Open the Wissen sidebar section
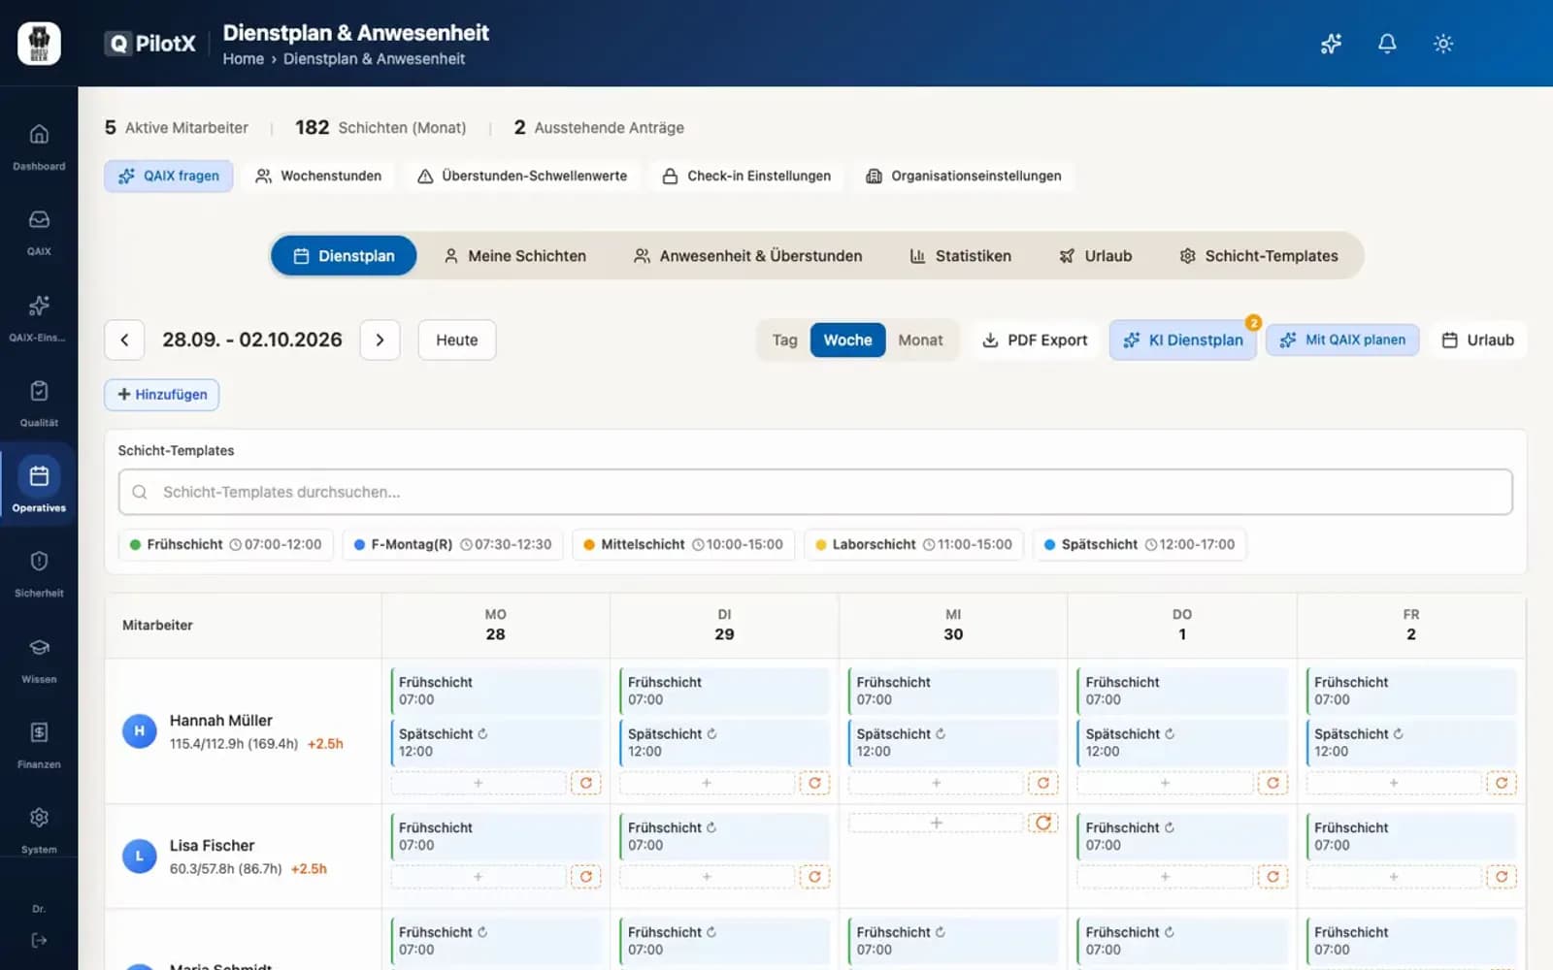Viewport: 1553px width, 970px height. pyautogui.click(x=39, y=658)
